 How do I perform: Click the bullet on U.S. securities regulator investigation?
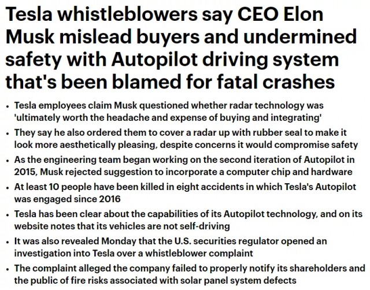171,247
